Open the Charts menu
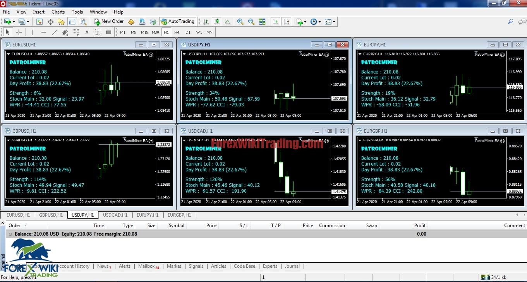Screen dimensions: 527x282 58,12
